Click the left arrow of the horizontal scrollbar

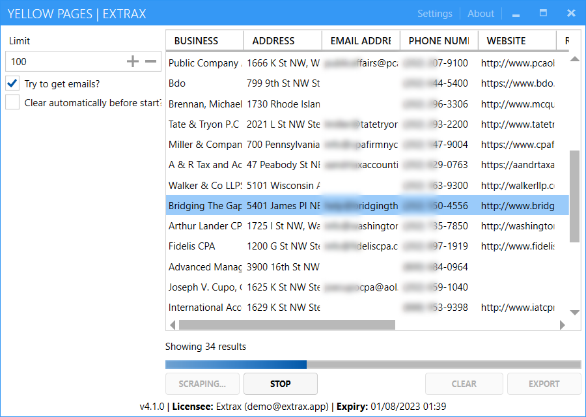[x=172, y=324]
